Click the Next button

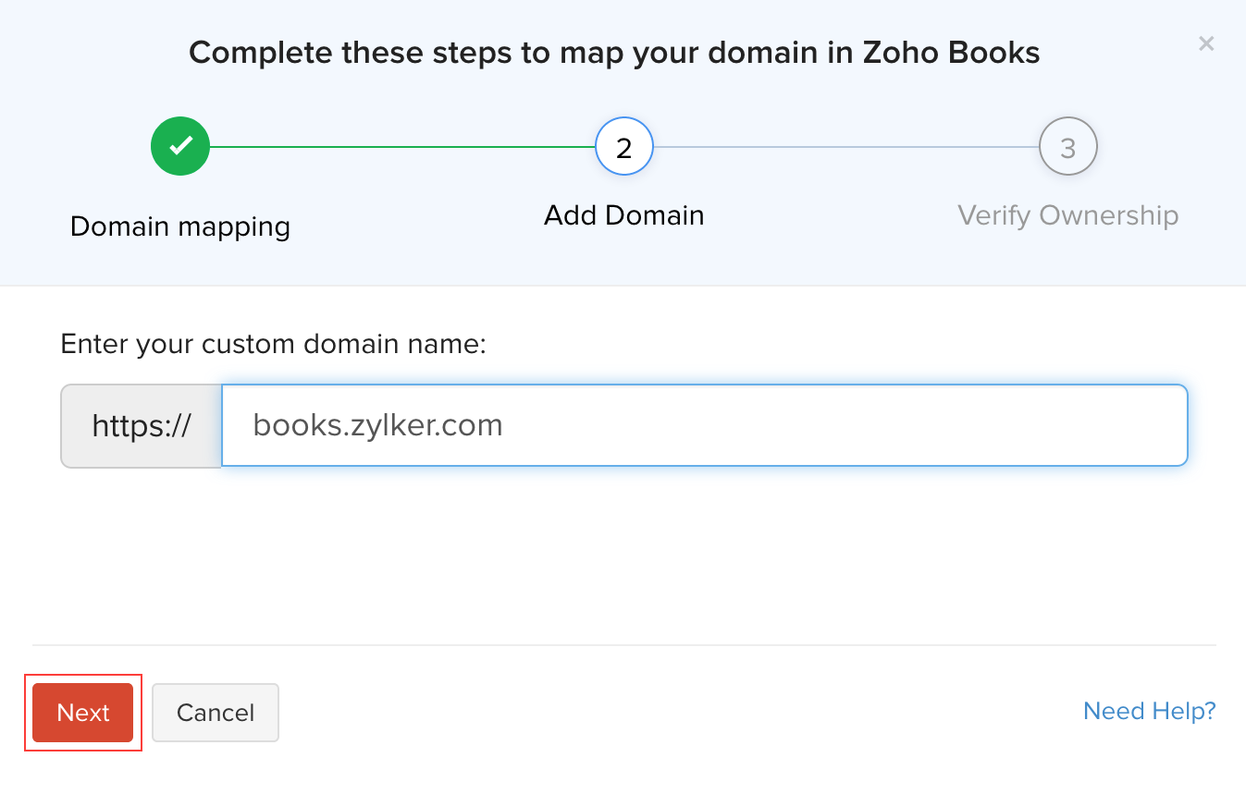click(82, 712)
